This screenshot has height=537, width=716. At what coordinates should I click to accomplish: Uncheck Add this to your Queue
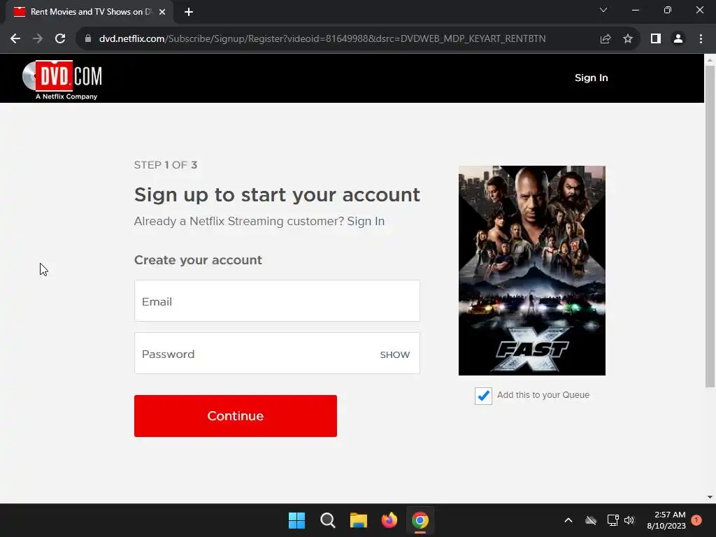click(483, 396)
